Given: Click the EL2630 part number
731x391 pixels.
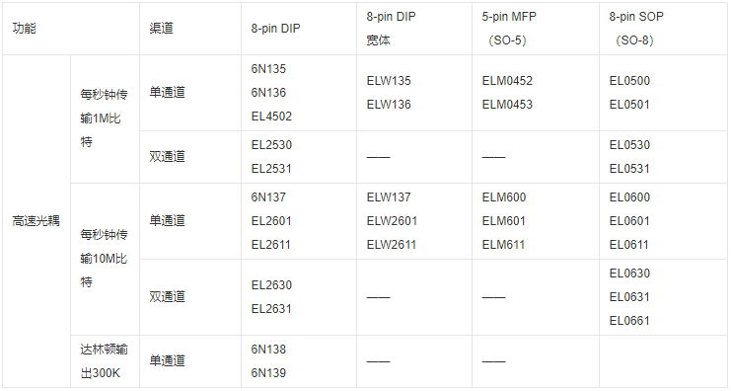Looking at the screenshot, I should pyautogui.click(x=271, y=285).
